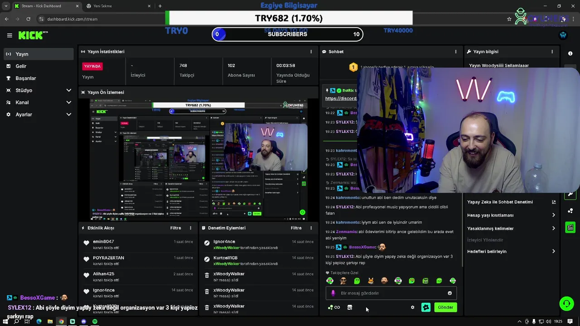Screen dimensions: 580x326
Task: Select the first green-headphone emote in Takipçilere Özel row
Action: tap(330, 281)
